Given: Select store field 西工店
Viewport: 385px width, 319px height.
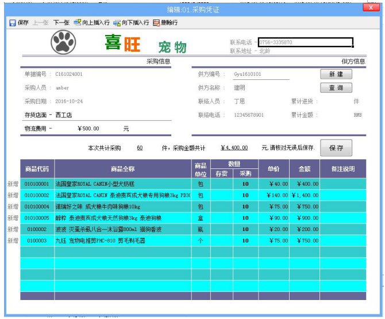Looking at the screenshot, I should pos(64,115).
